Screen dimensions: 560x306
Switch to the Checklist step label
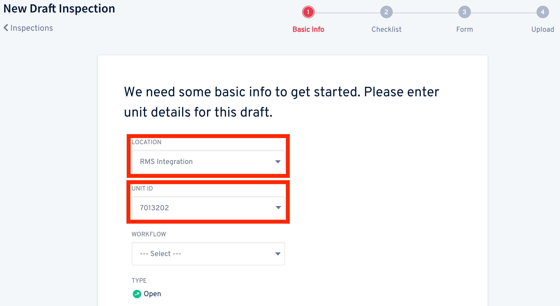click(386, 29)
